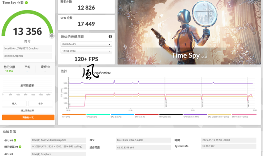Screen dimensions: 263x156
Task: Open the 1440p Ultra resolution dropdown
Action: [86, 51]
